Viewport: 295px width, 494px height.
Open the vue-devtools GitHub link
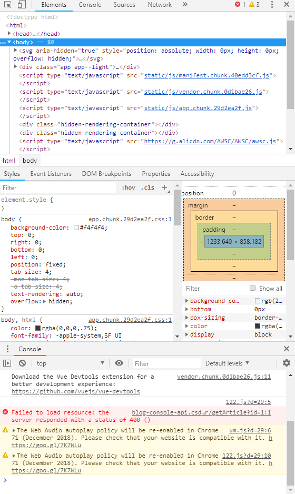click(x=76, y=391)
